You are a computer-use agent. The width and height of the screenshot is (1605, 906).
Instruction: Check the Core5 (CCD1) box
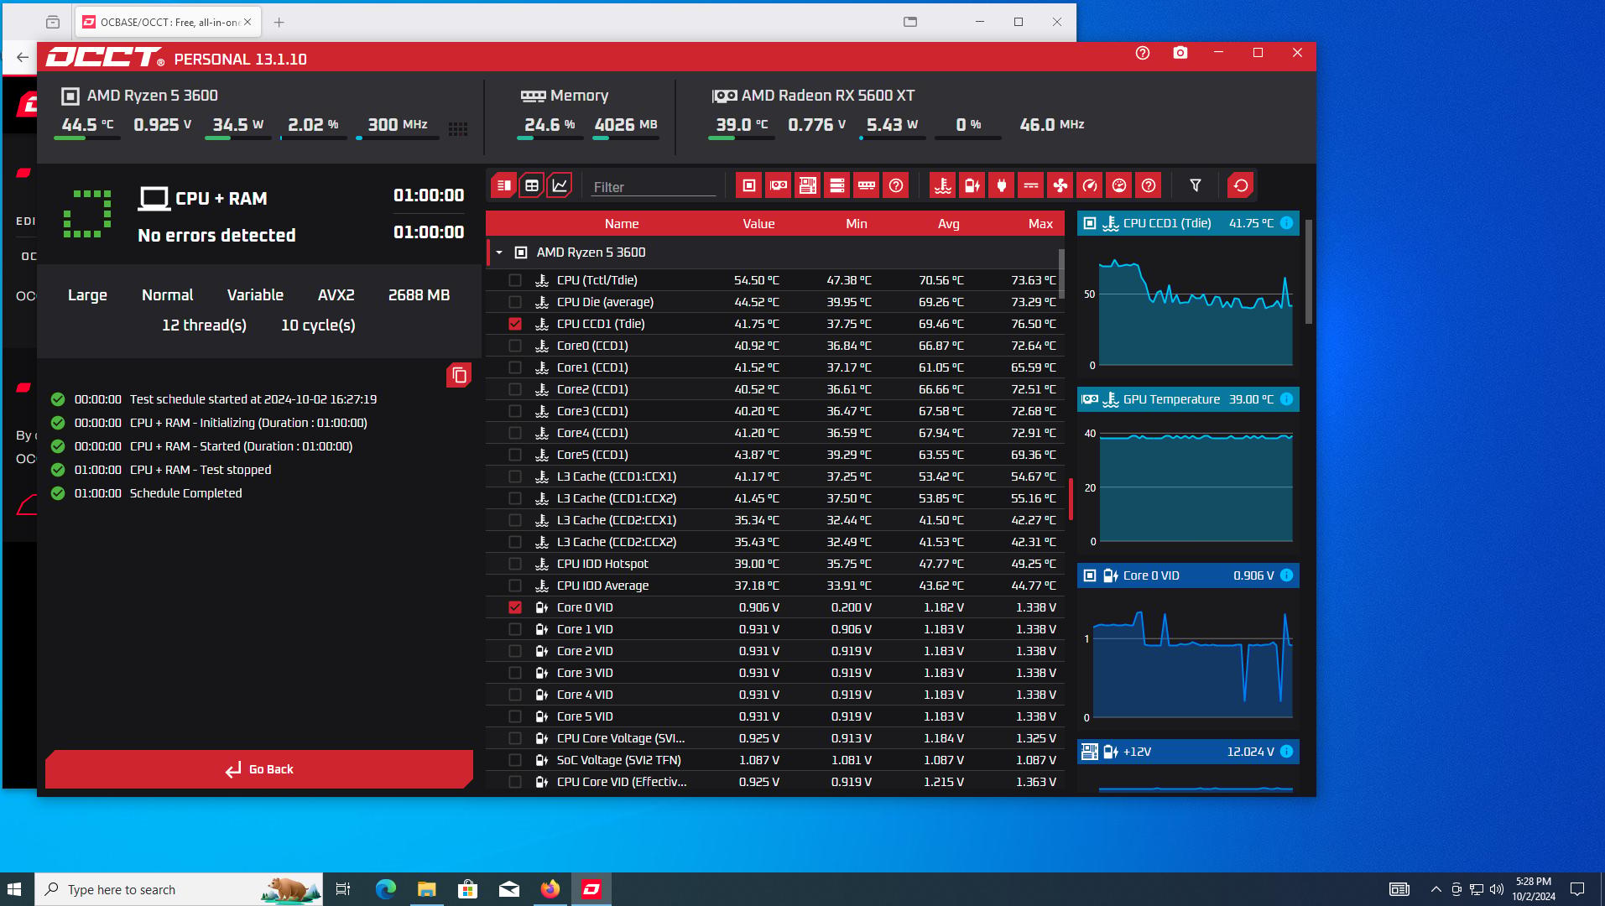515,455
